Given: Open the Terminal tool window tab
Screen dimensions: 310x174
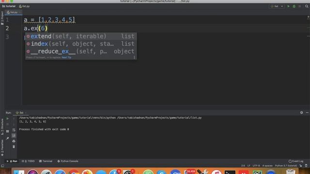Looking at the screenshot, I should [x=46, y=161].
